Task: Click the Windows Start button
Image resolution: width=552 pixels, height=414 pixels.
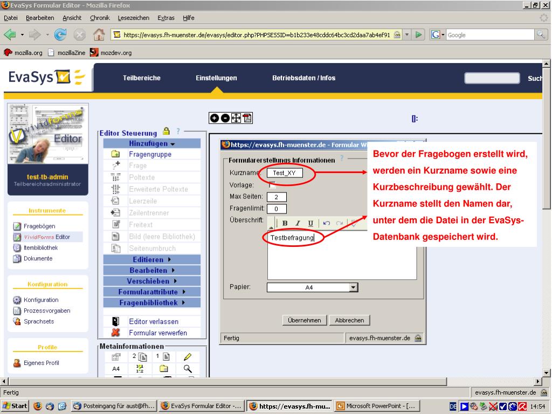Action: pos(15,406)
